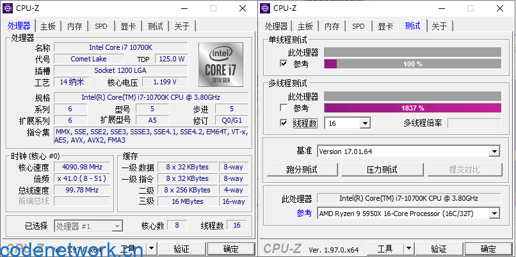Image resolution: width=516 pixels, height=257 pixels.
Task: Open SPD tab in right window
Action: (359, 26)
